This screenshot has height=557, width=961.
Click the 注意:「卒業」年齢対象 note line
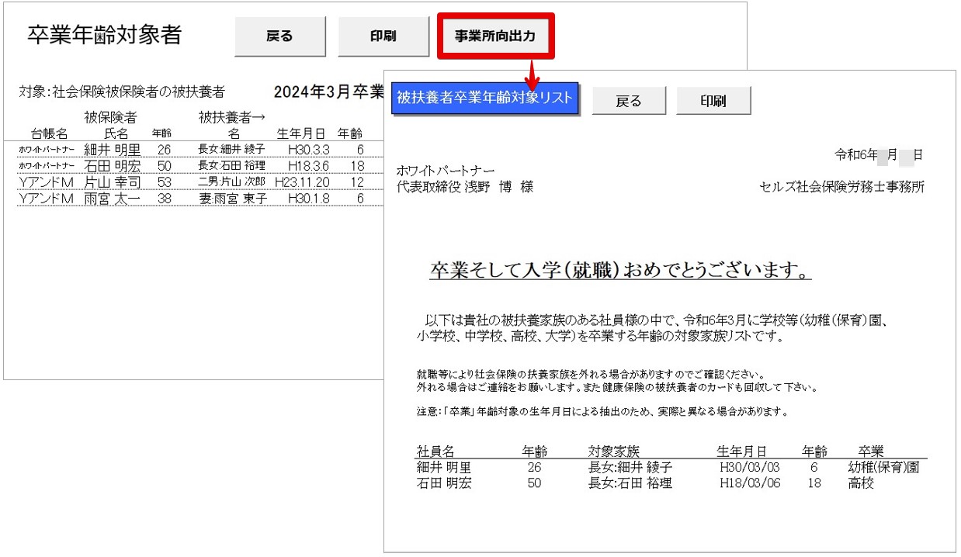tap(602, 412)
